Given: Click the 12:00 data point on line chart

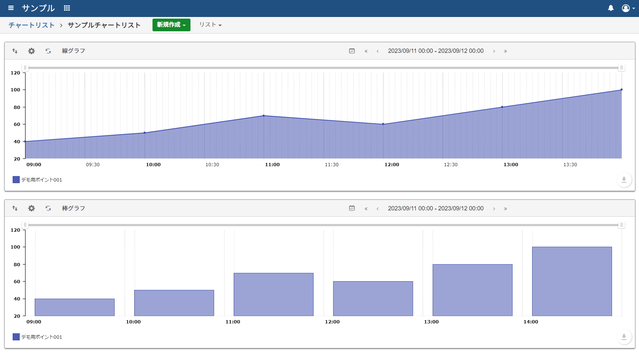Looking at the screenshot, I should (383, 124).
